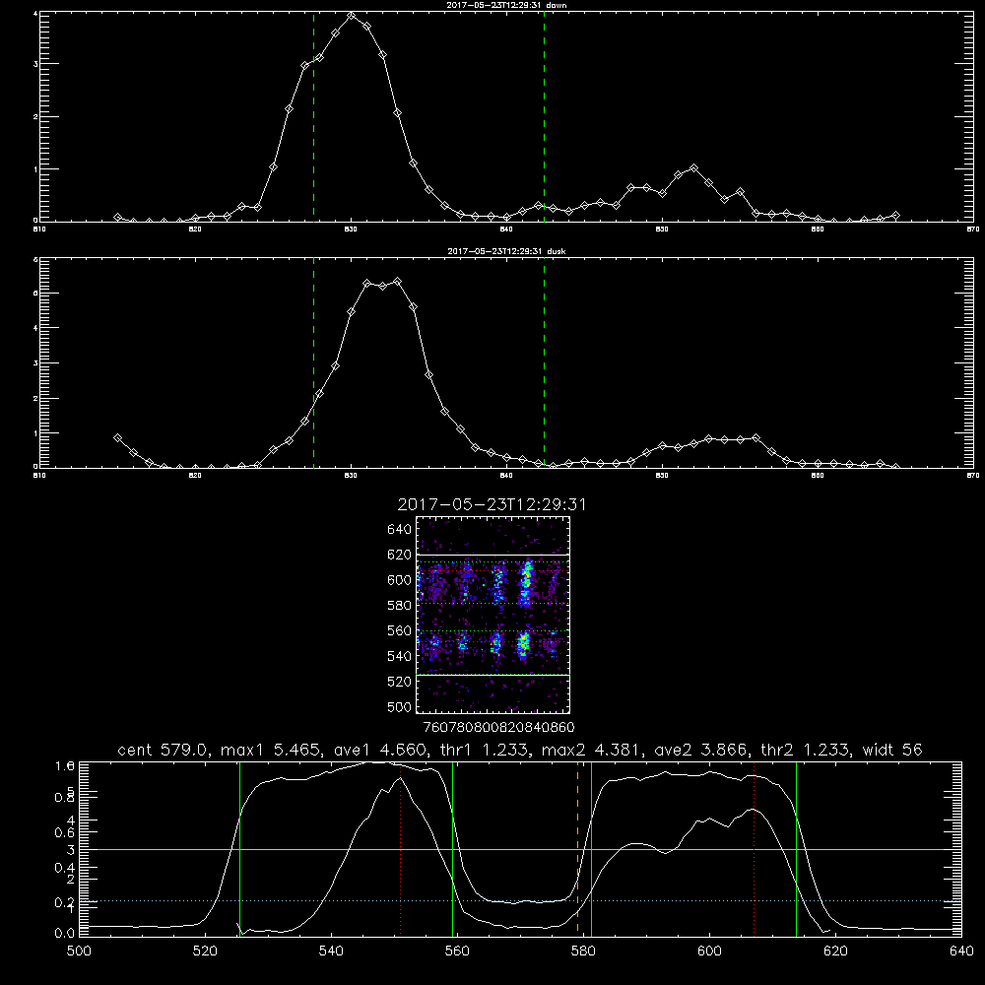Click the y-axis label 580 beside the spectral image
Image resolution: width=985 pixels, height=985 pixels.
tap(399, 606)
